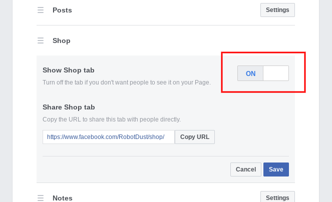This screenshot has width=332, height=202.
Task: Click the facebook.com/RobotDust/shop link text
Action: pyautogui.click(x=106, y=137)
